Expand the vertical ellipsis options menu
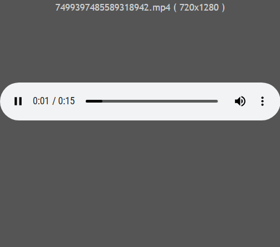The height and width of the screenshot is (247, 280). (262, 101)
